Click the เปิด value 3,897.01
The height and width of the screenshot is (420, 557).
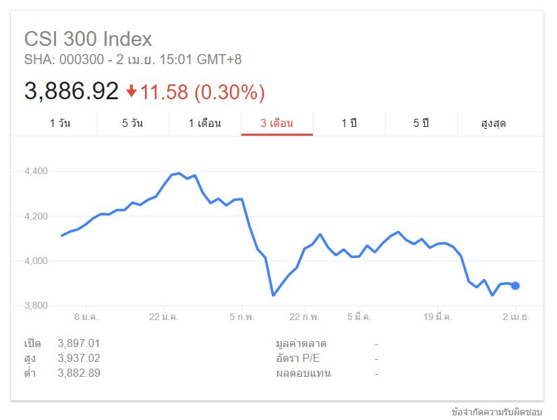(x=79, y=343)
